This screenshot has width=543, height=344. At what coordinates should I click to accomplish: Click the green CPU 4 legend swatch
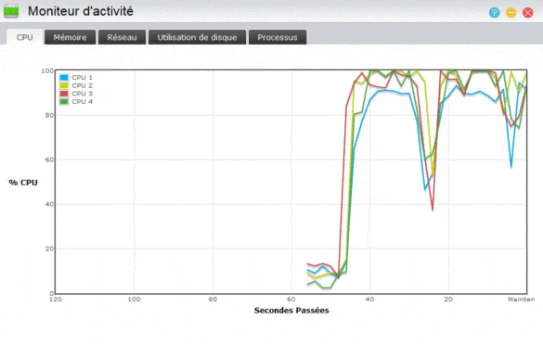(x=64, y=101)
